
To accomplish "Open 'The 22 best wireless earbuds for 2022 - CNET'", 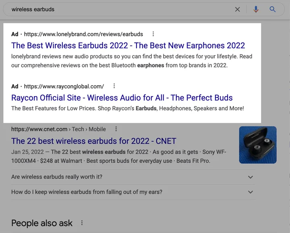I will 93,141.
